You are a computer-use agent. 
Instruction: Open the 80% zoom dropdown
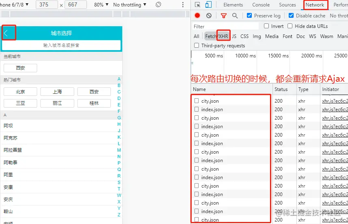[101, 4]
